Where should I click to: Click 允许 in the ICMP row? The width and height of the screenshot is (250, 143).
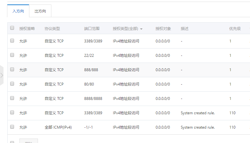coord(23,127)
